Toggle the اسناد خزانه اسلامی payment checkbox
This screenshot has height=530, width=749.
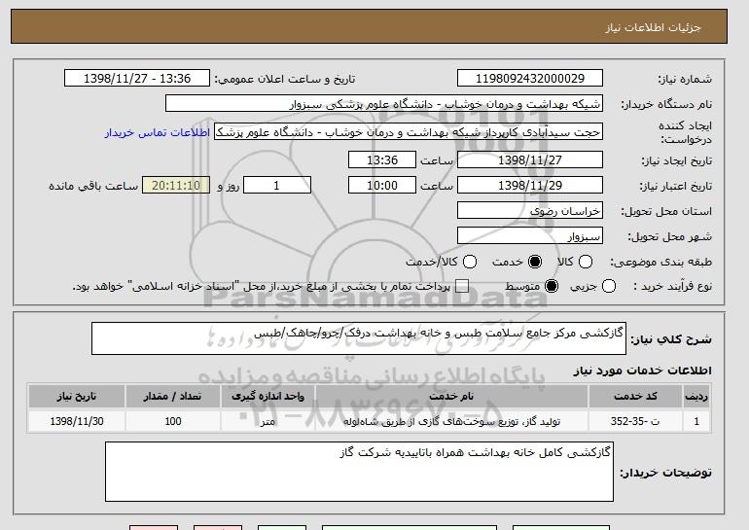[462, 286]
